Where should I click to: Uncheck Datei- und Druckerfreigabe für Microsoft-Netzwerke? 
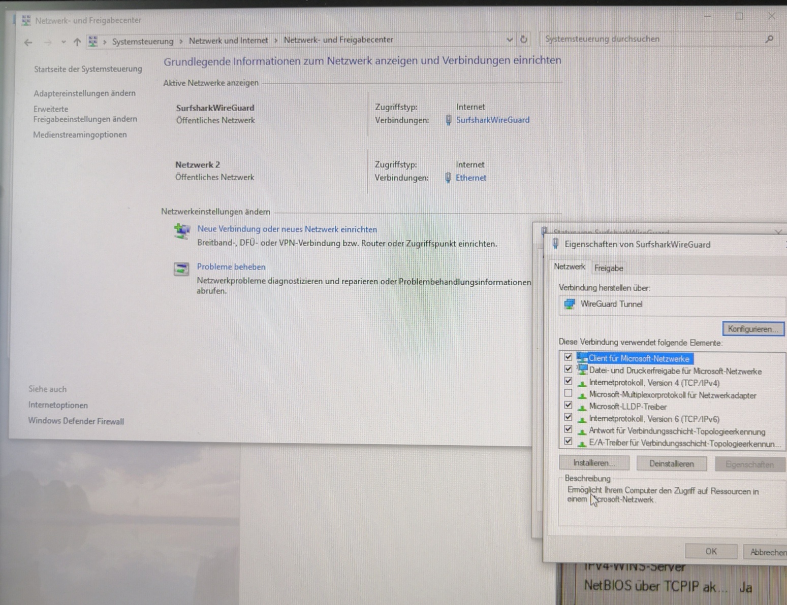(568, 370)
